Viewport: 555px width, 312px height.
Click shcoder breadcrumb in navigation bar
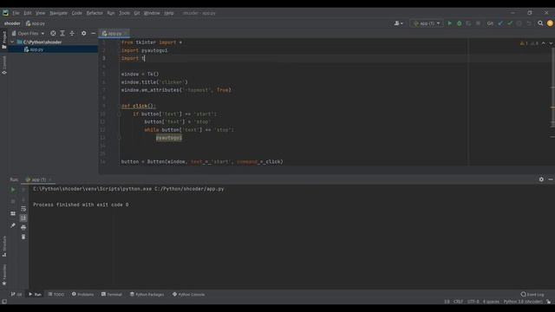pos(12,23)
